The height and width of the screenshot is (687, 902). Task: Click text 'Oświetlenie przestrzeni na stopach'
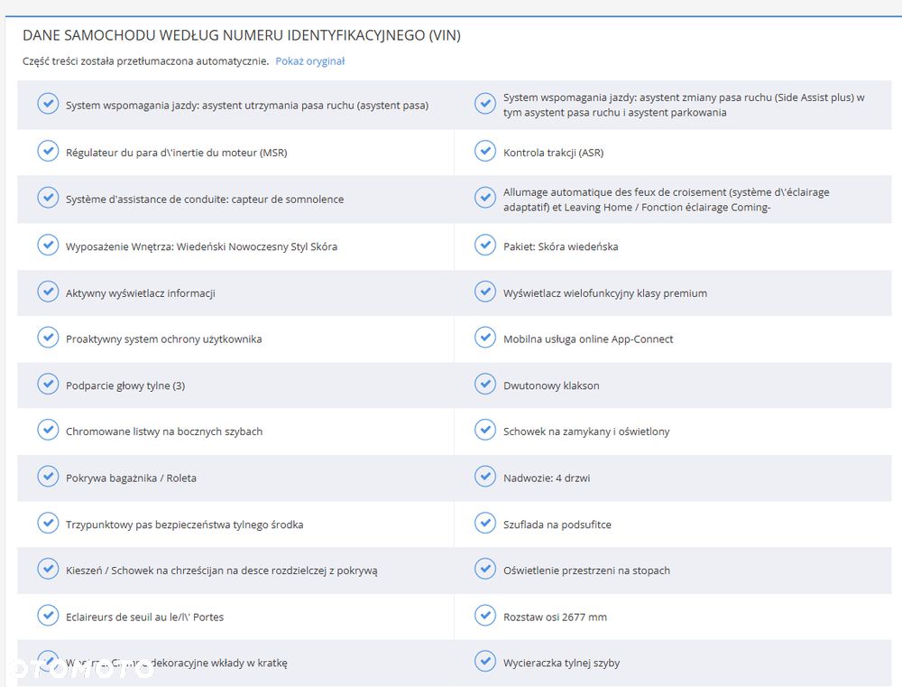pos(587,571)
